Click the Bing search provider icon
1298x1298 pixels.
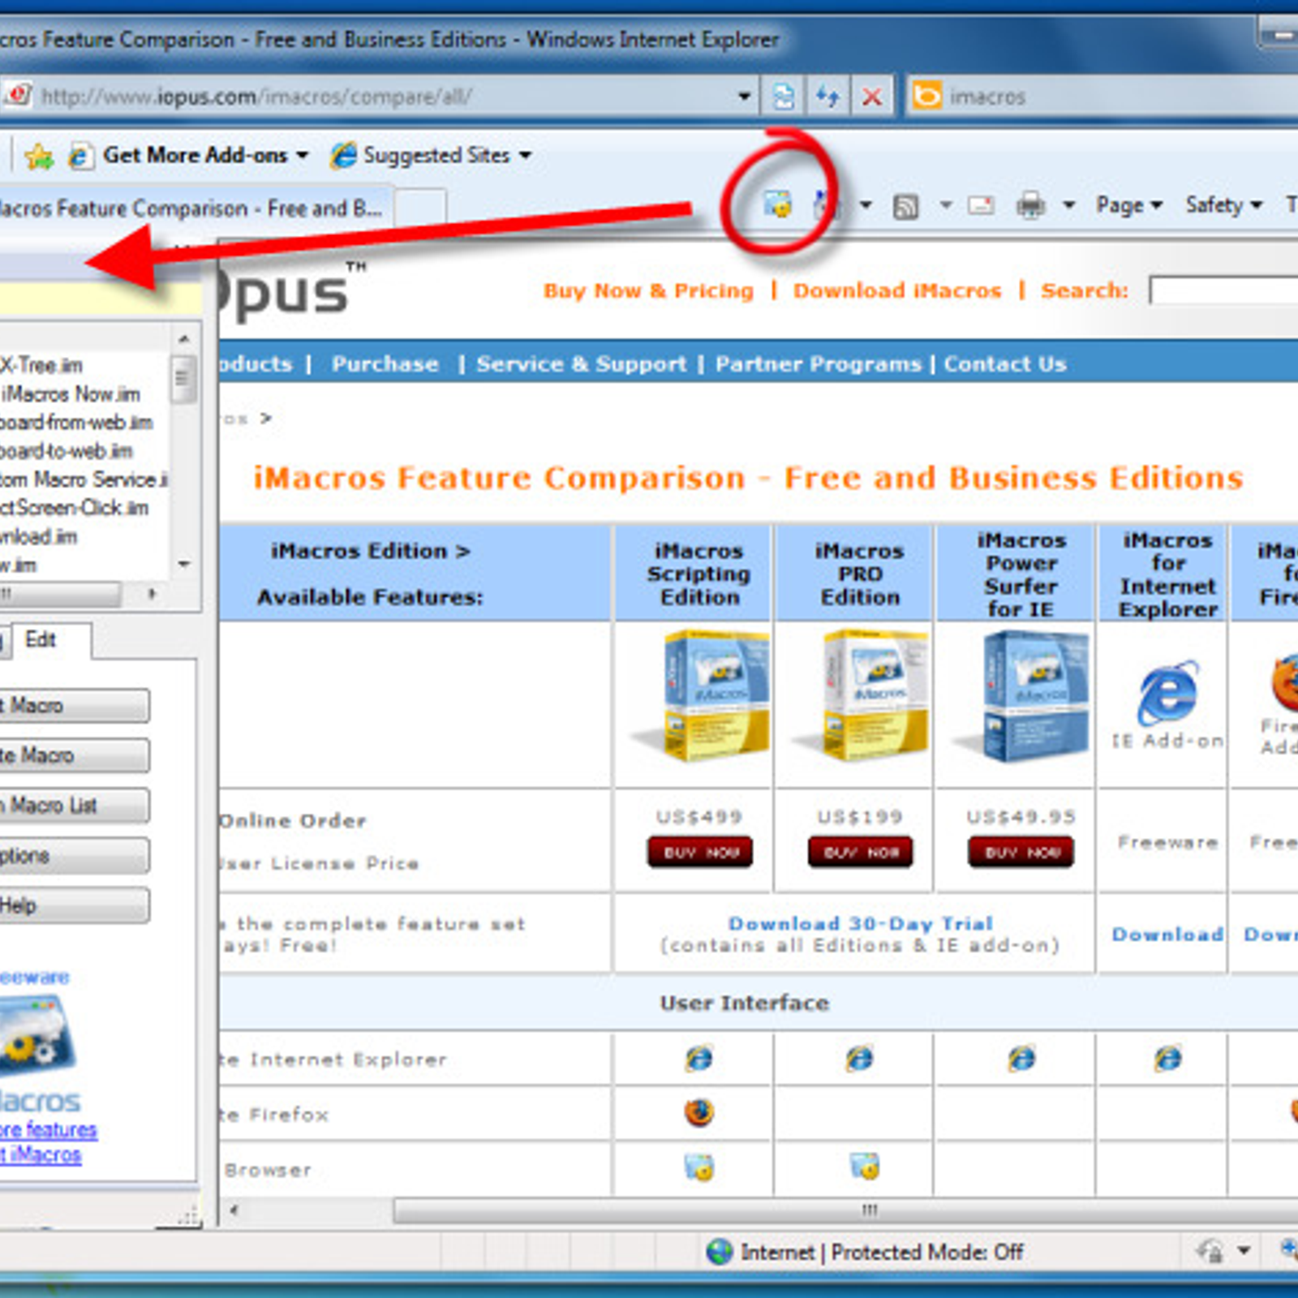pyautogui.click(x=926, y=97)
